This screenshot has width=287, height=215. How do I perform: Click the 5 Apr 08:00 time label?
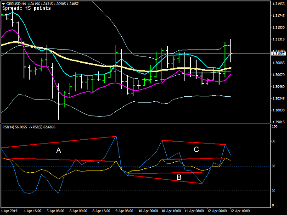(55, 211)
